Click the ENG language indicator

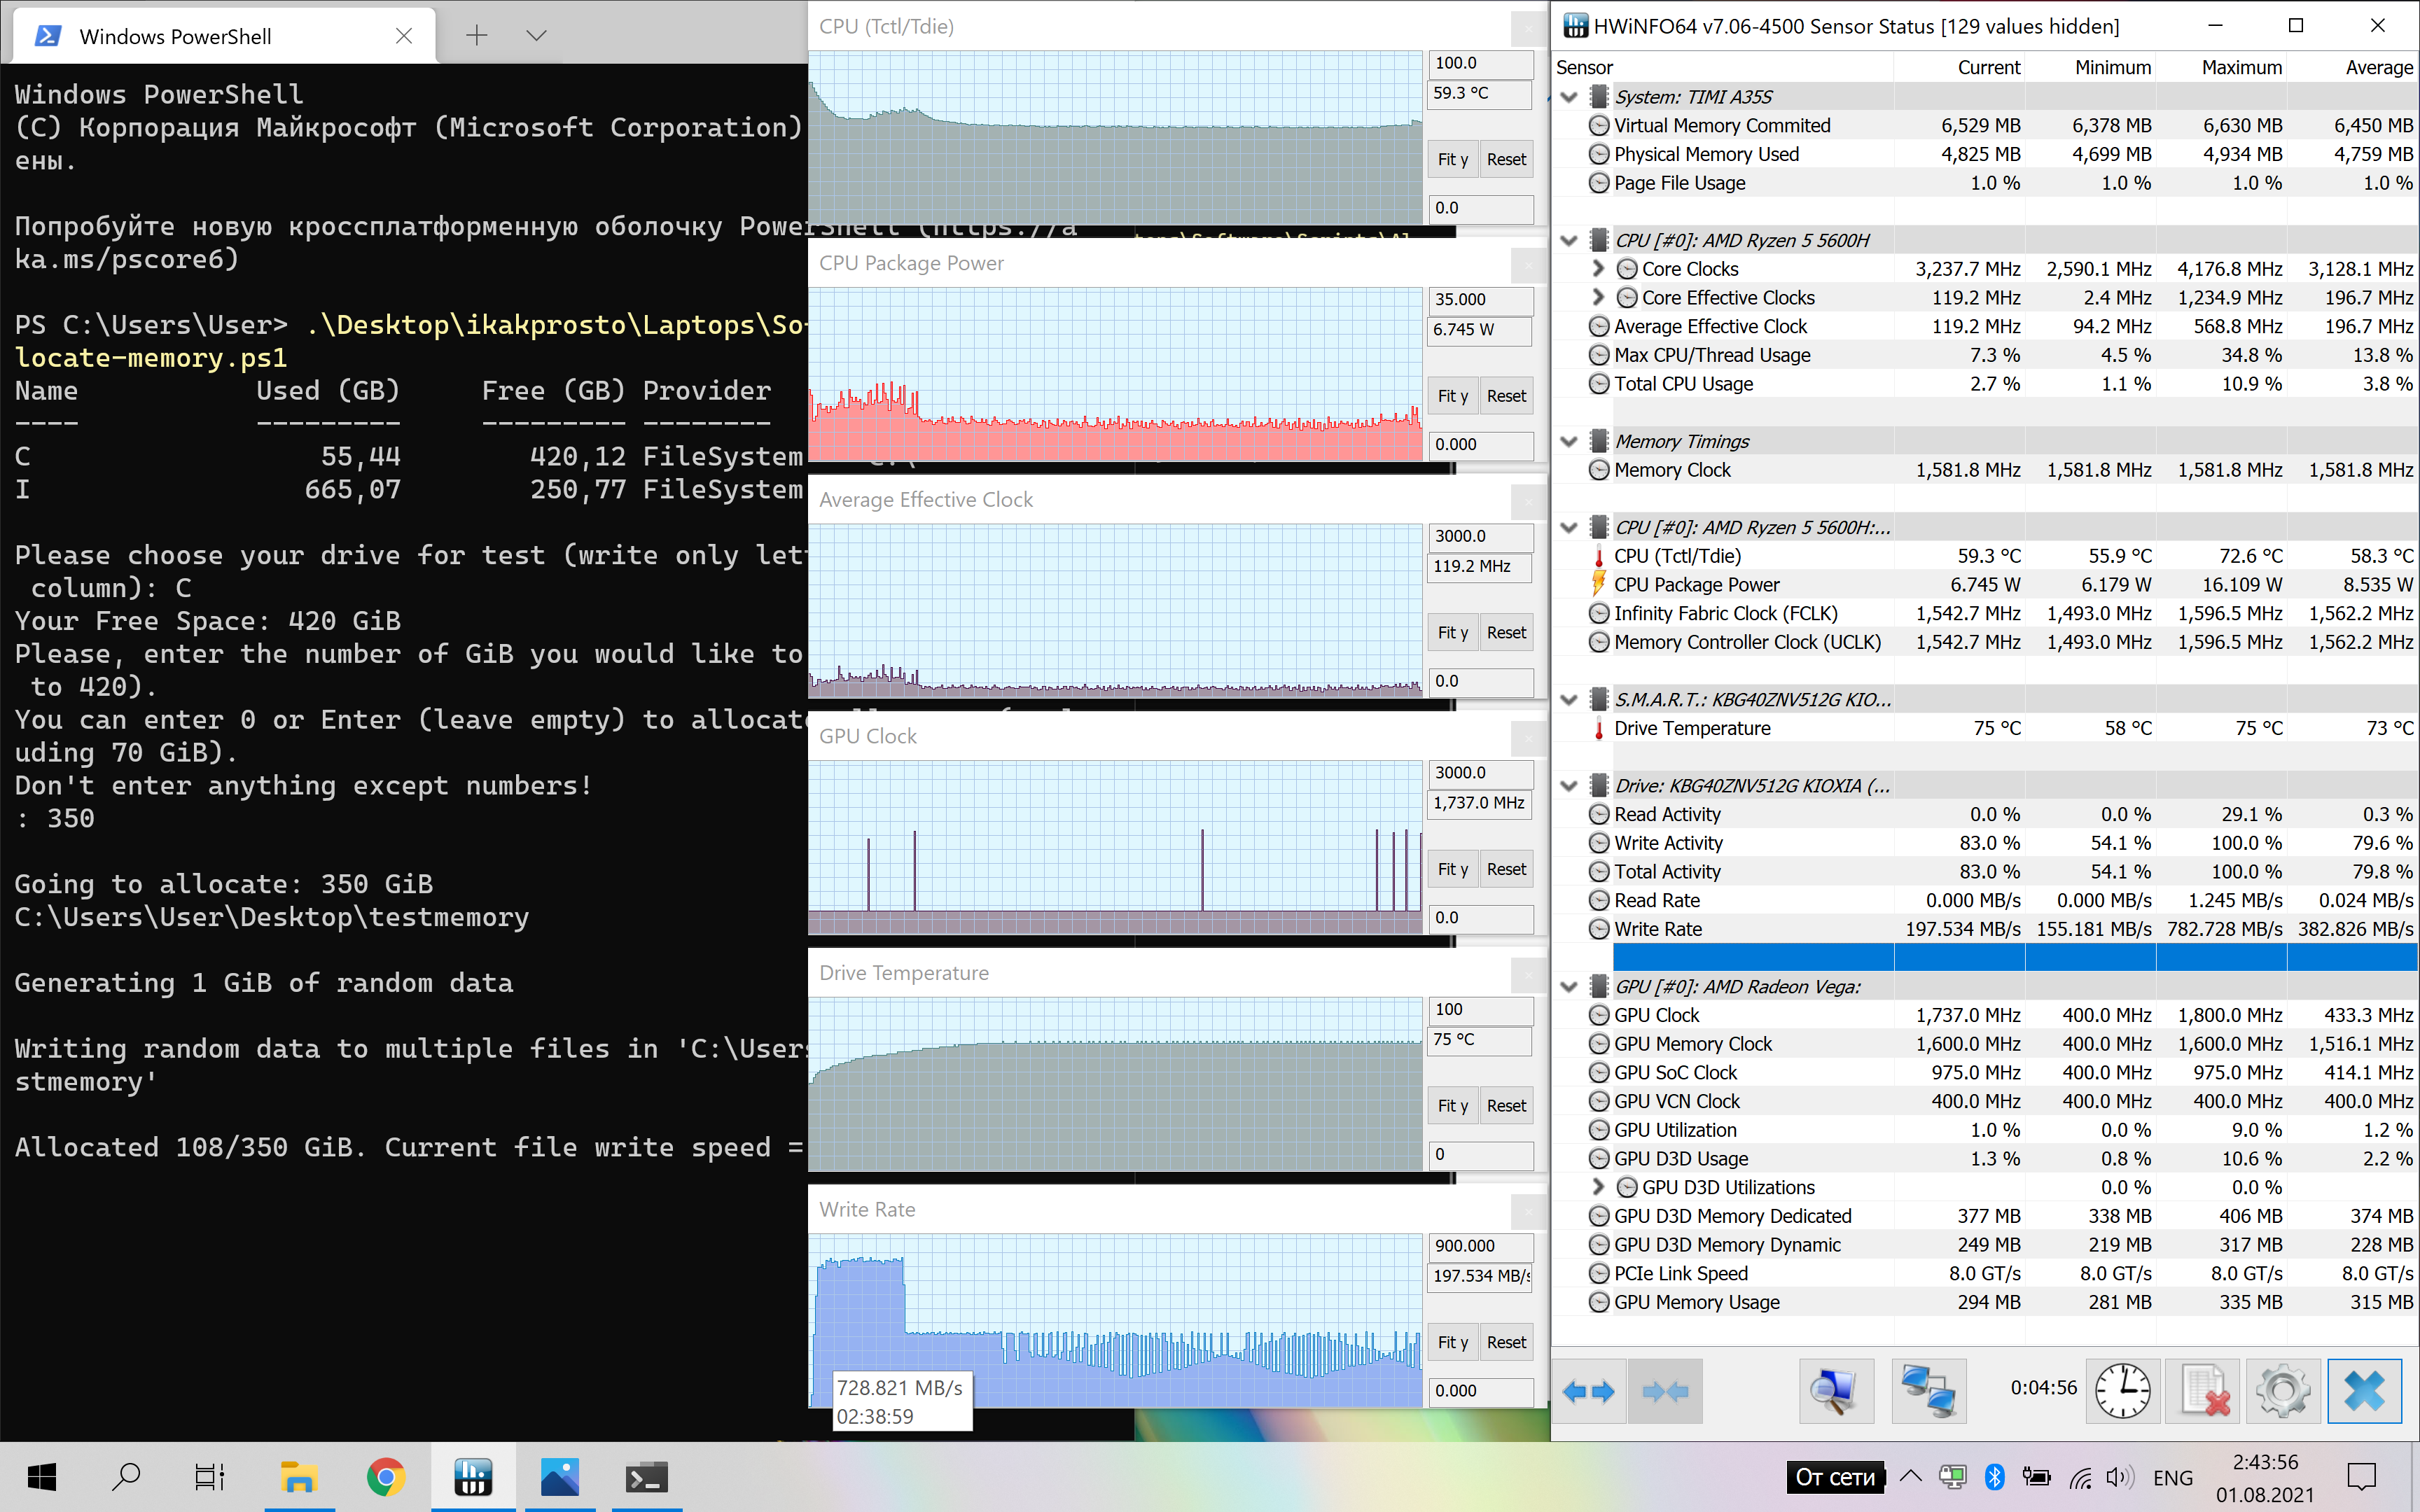click(2173, 1477)
